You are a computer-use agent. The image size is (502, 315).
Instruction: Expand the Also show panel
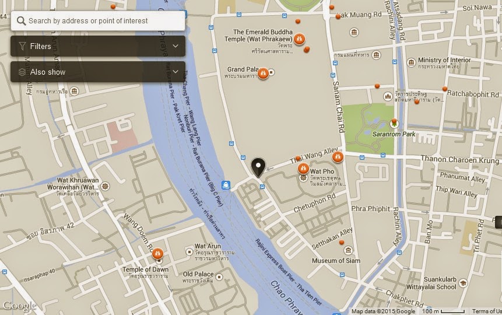click(x=98, y=72)
